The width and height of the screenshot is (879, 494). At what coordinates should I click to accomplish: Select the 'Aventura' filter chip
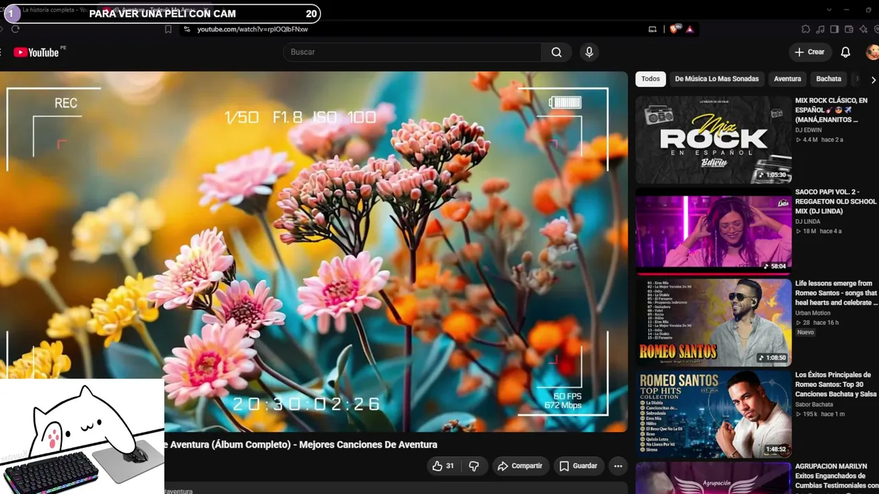point(788,79)
